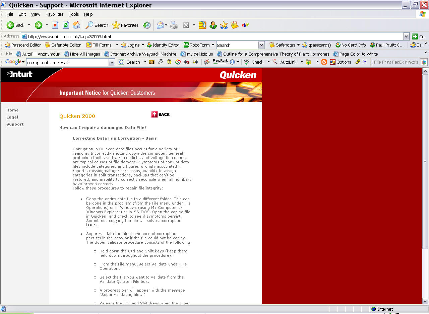Open the Favorites menu
Viewport: 429px width, 314px height.
[x=54, y=14]
